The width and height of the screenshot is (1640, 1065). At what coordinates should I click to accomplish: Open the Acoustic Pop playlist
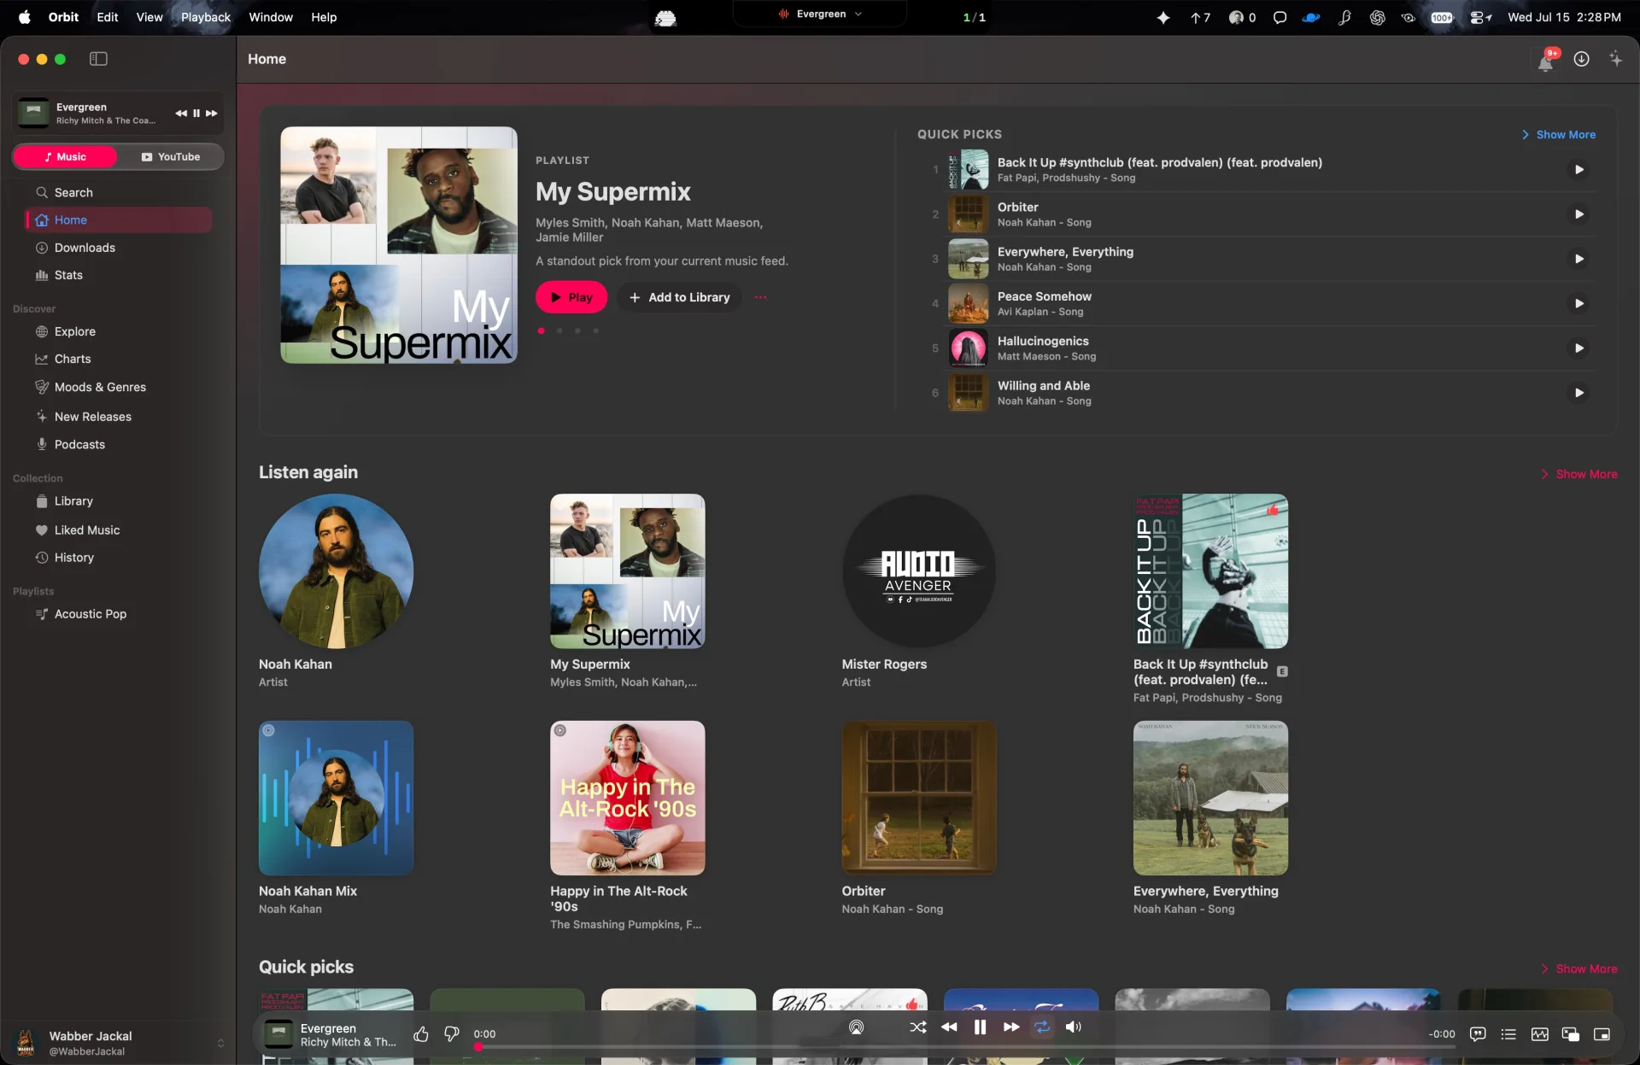[x=119, y=614]
